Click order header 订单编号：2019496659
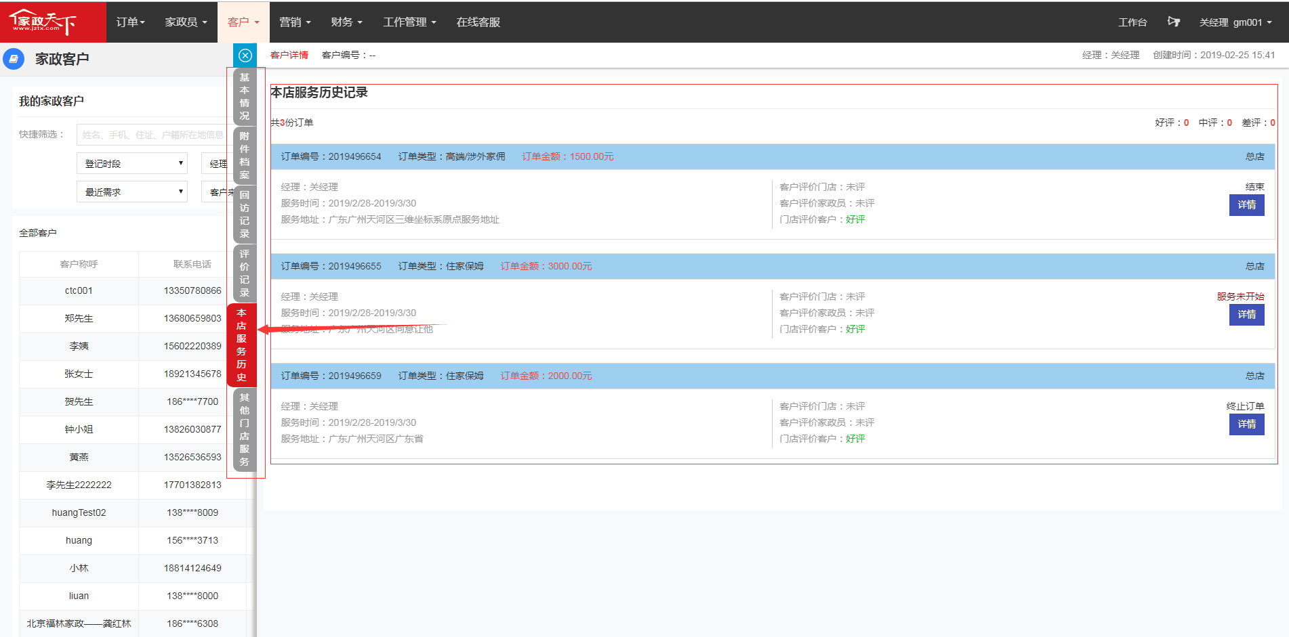 tap(331, 376)
